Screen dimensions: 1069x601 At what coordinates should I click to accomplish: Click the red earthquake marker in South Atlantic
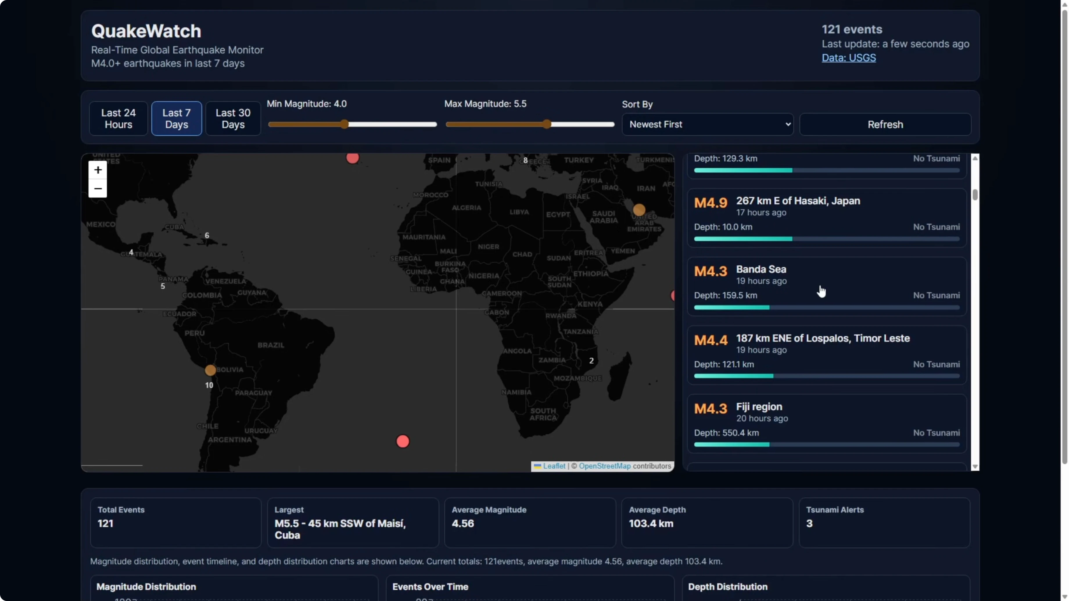[x=403, y=441]
